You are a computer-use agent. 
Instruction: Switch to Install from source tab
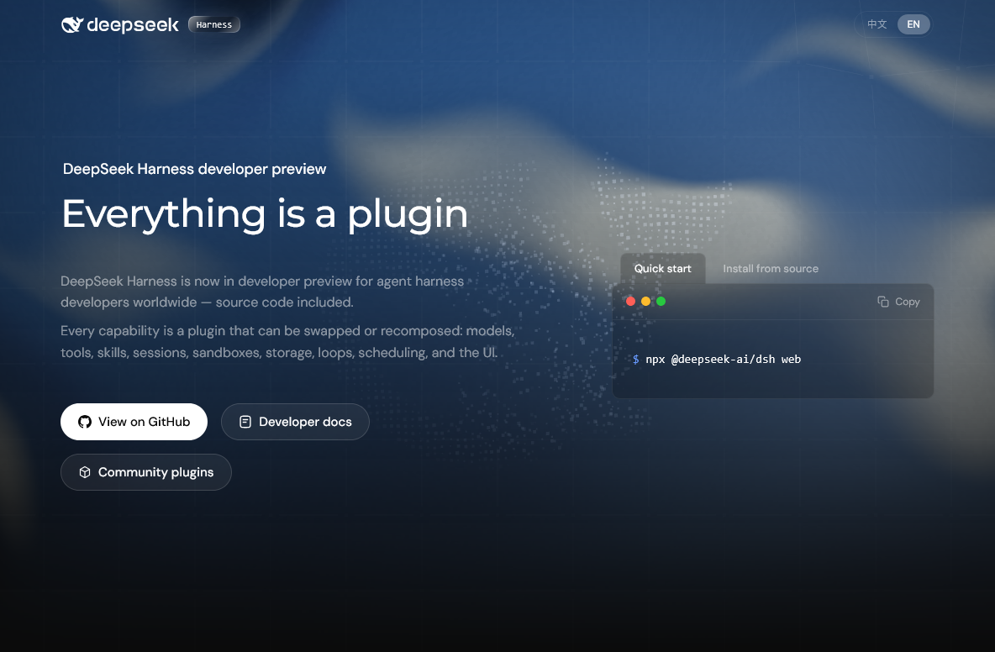click(771, 268)
